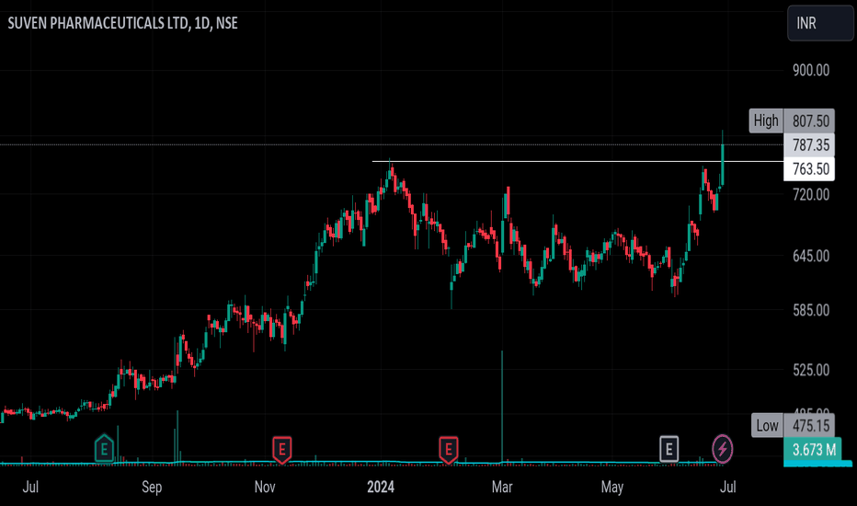Click the May label on time axis
The width and height of the screenshot is (857, 506).
(x=611, y=487)
